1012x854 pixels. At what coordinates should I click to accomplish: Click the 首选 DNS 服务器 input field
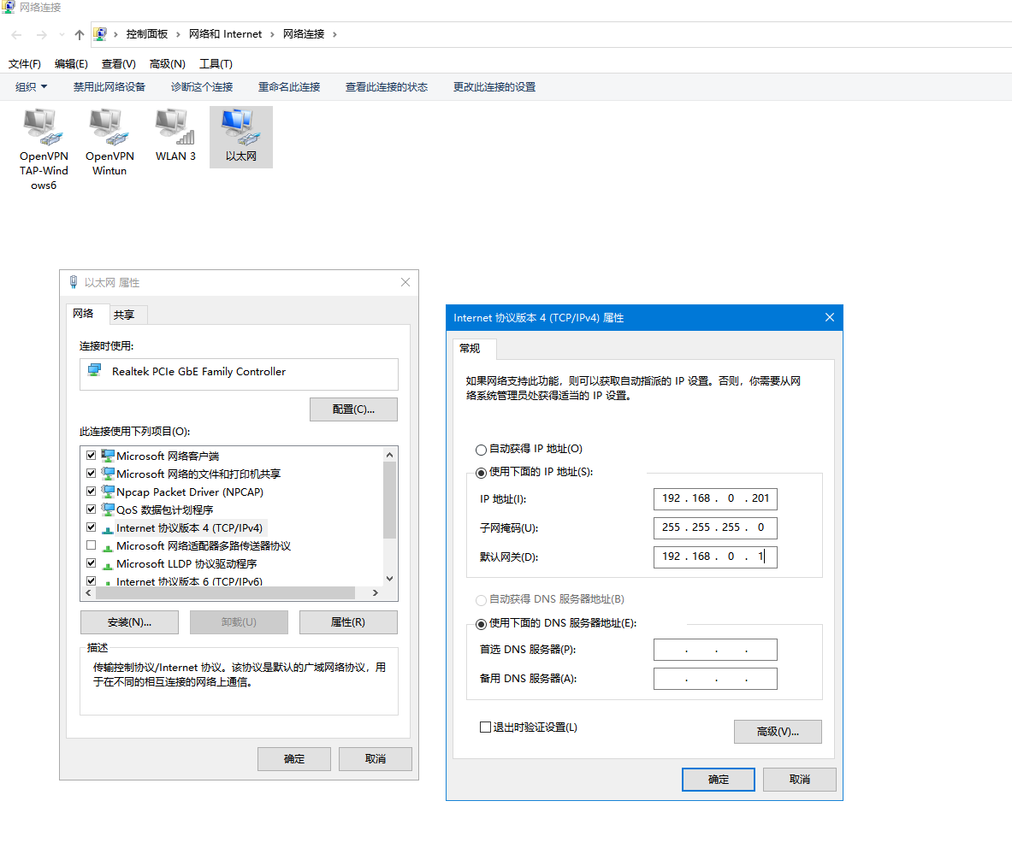click(715, 650)
